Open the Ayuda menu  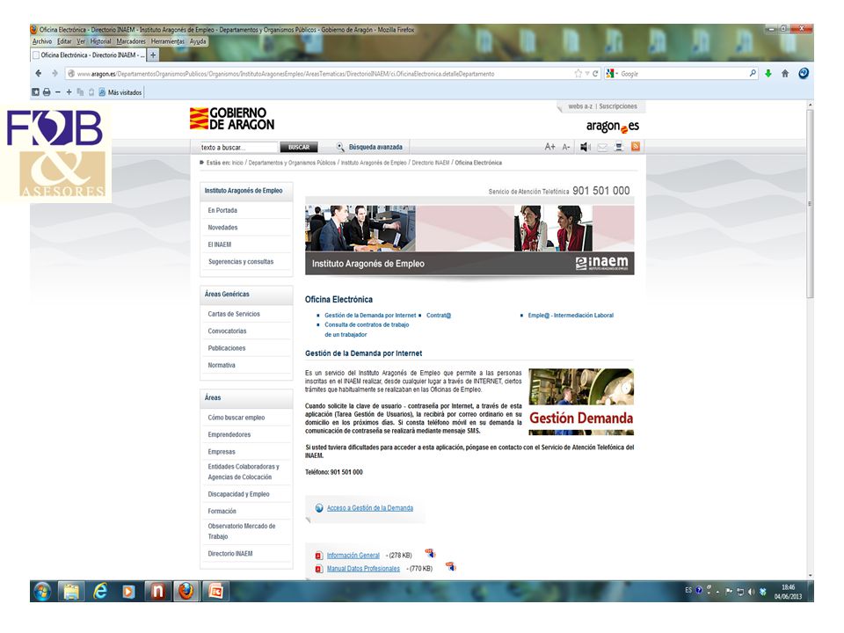tap(198, 41)
